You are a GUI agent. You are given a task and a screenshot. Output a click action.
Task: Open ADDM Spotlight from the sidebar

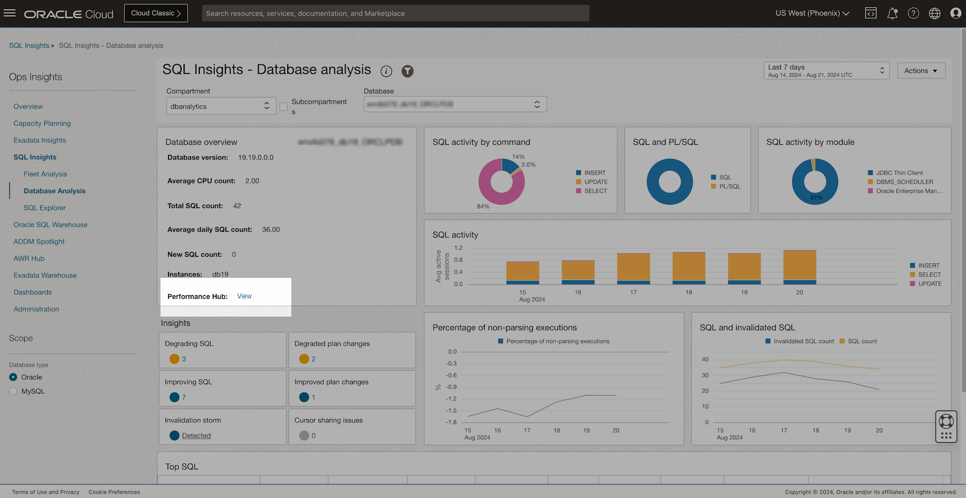point(39,242)
